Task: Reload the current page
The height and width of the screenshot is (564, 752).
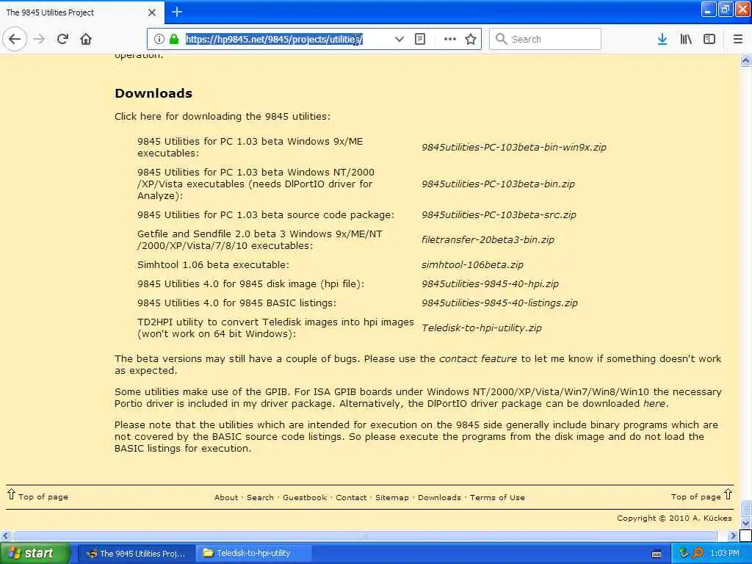Action: click(62, 40)
